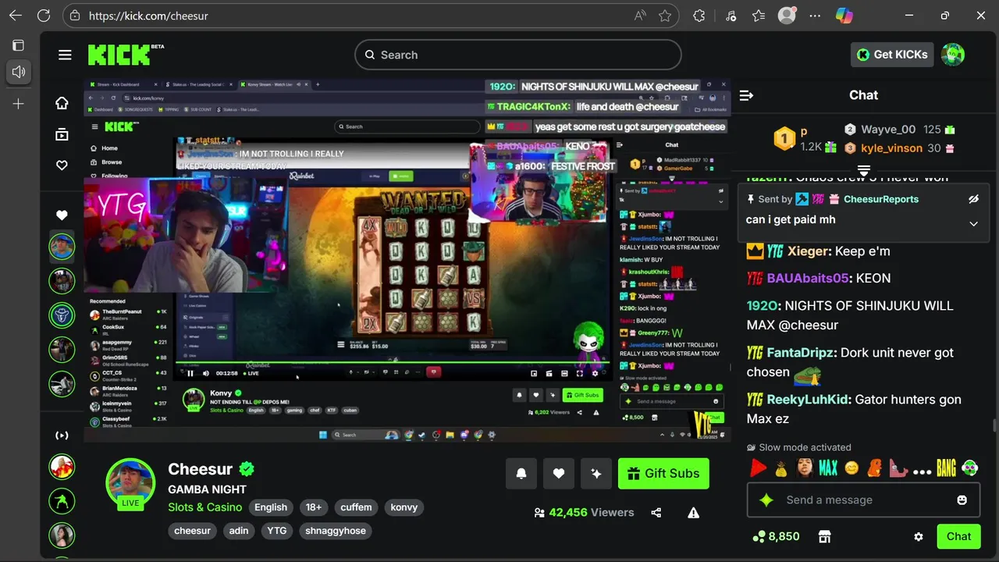Screen dimensions: 999x562
Task: Click the green Gift Subs button
Action: click(x=663, y=473)
